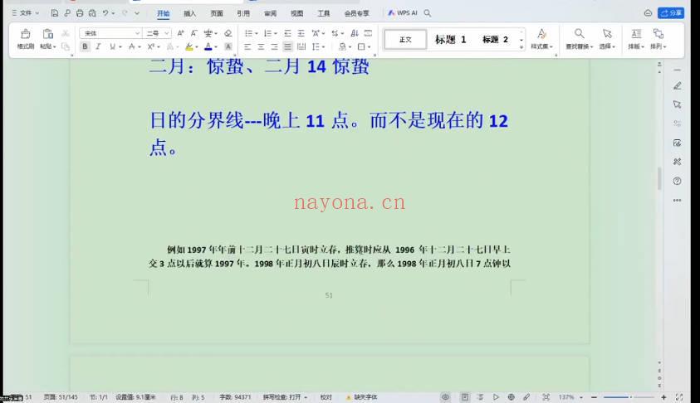This screenshot has width=700, height=403.
Task: Click the Save icon in quick access toolbar
Action: point(55,13)
